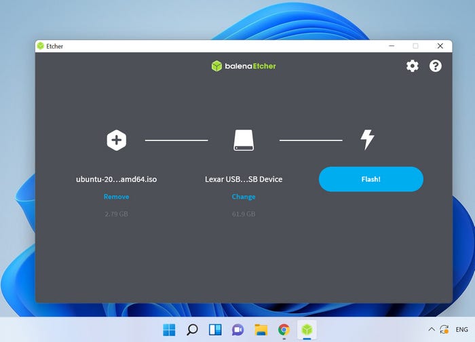The image size is (475, 342).
Task: Click the target drive icon
Action: tap(244, 140)
